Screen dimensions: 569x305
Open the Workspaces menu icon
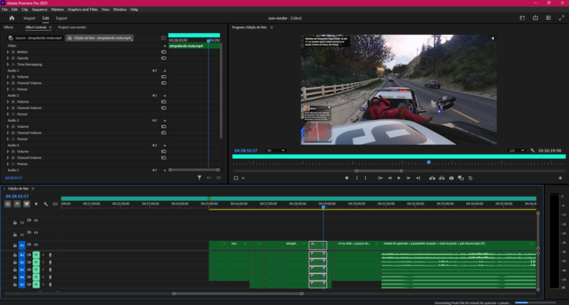(548, 17)
